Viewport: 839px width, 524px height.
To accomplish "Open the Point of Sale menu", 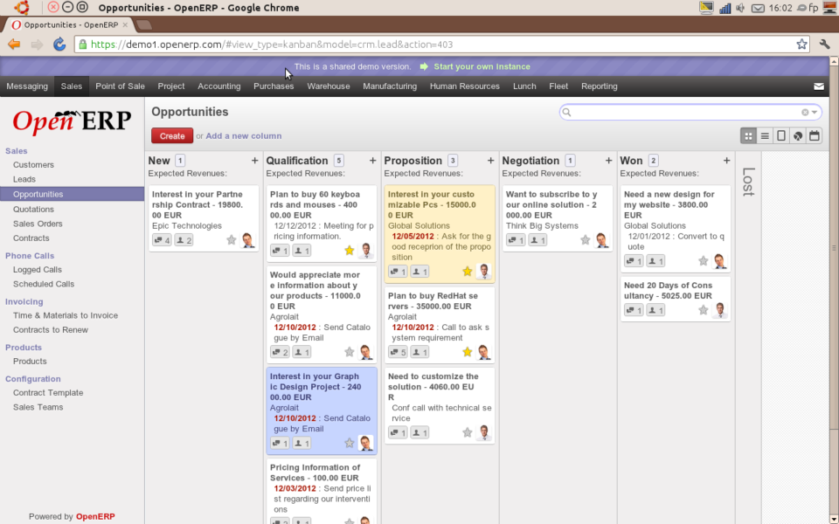I will [120, 86].
